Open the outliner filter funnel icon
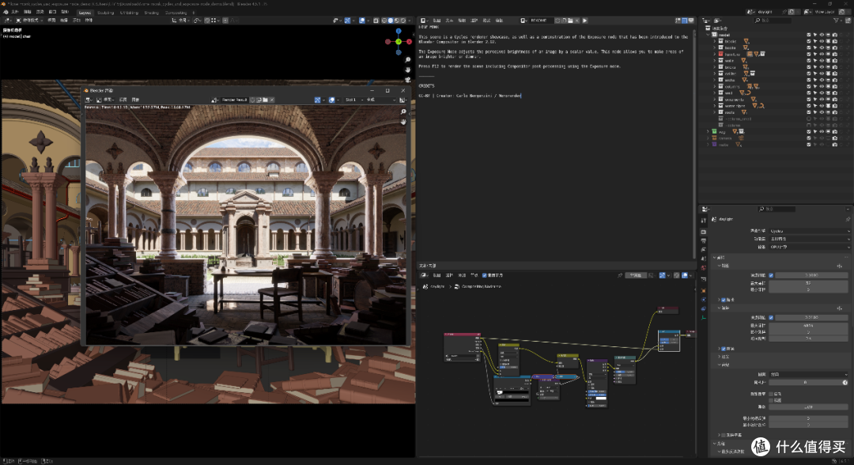This screenshot has height=465, width=854. pos(837,20)
